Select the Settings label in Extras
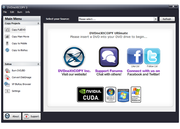Viewport: 180px width, 129px height. (x=16, y=91)
